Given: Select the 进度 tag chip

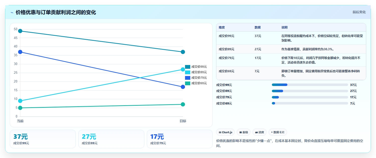Looking at the screenshot, I should point(260,132).
